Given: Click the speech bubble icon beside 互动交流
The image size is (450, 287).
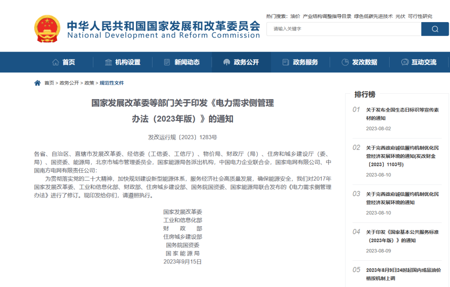Looking at the screenshot, I should (404, 62).
